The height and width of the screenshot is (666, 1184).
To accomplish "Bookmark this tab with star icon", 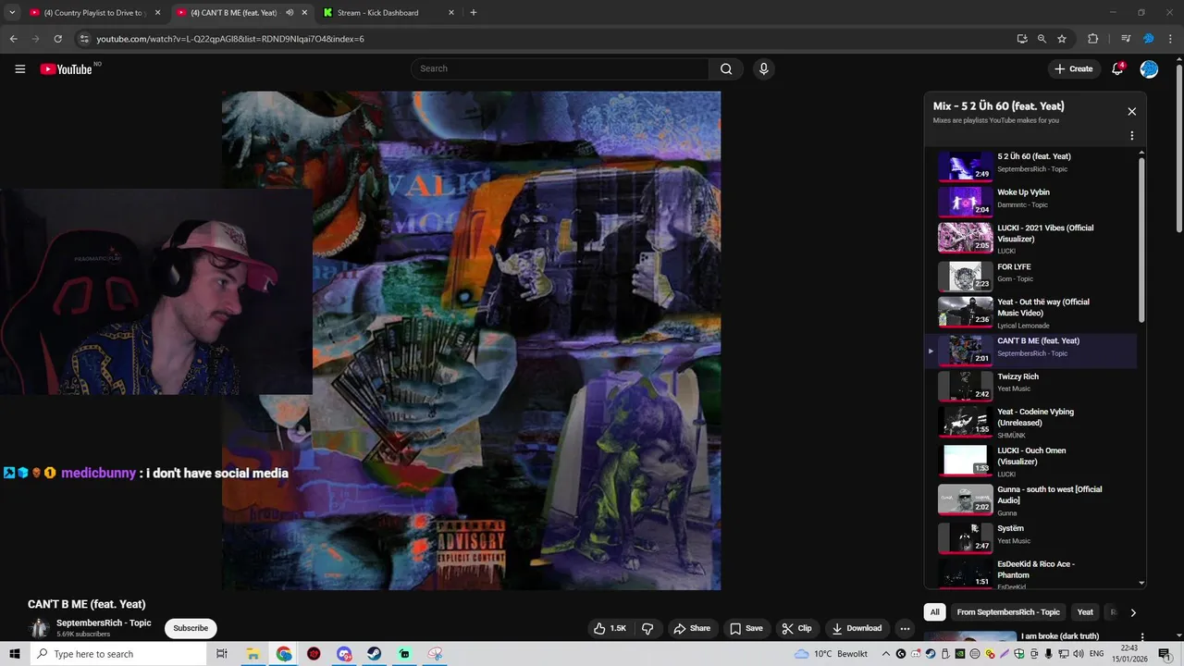I will click(x=1062, y=39).
